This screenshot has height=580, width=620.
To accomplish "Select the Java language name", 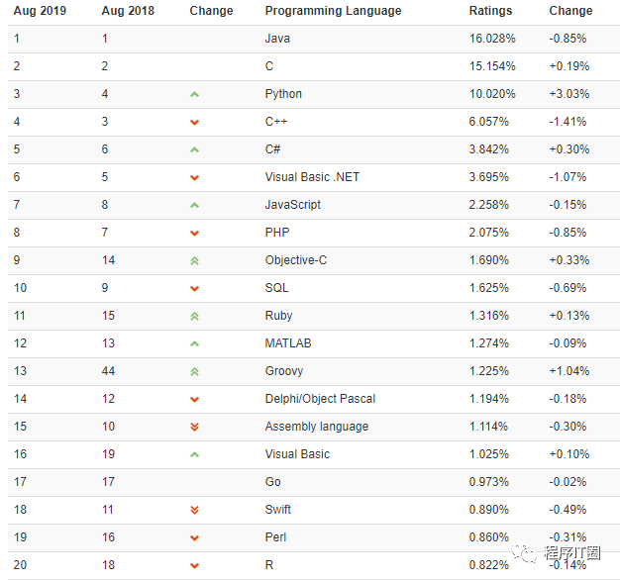I will 277,39.
